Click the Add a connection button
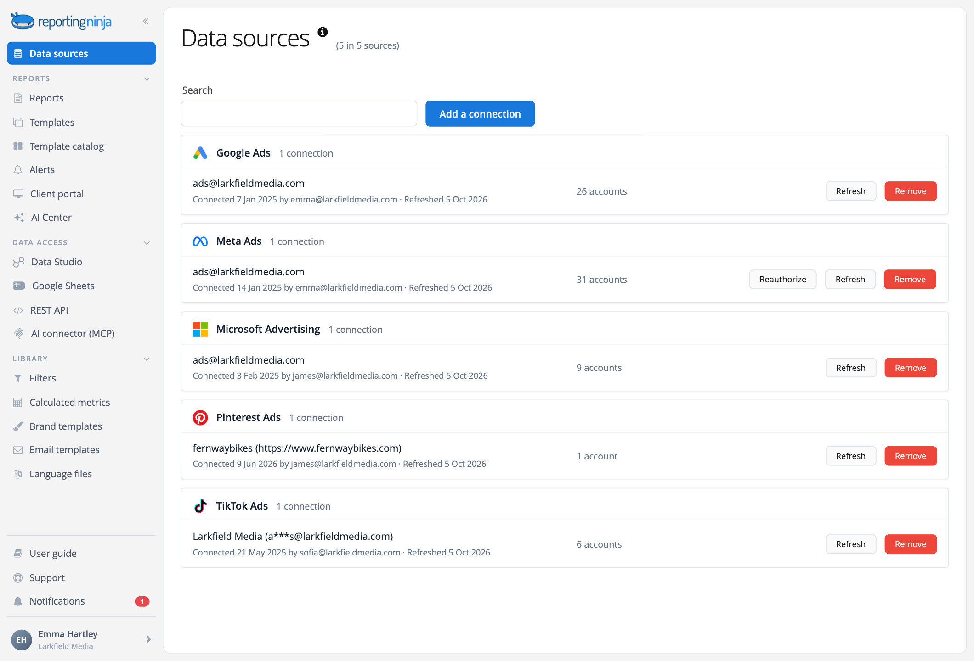 480,114
